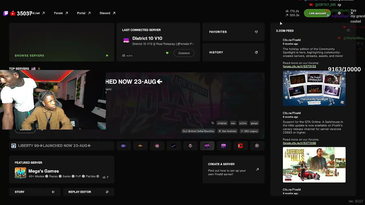Click the Ver. 35227 version label

click(356, 201)
